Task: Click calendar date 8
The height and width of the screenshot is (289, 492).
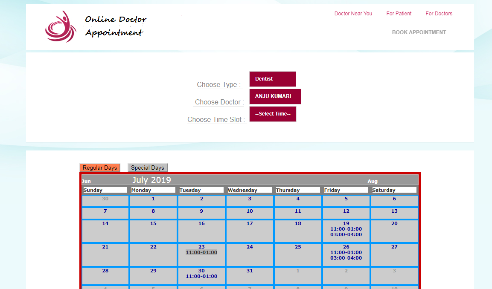Action: tap(153, 211)
